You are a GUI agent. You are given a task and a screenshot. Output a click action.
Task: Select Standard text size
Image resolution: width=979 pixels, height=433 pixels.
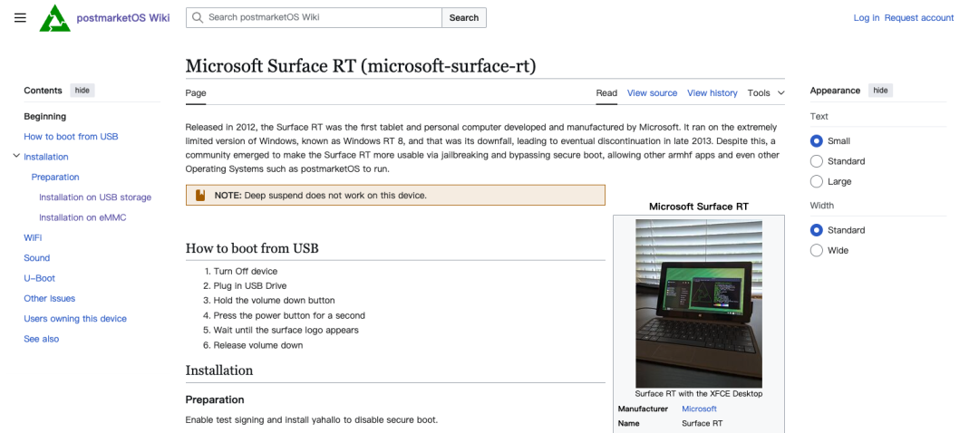pyautogui.click(x=816, y=161)
